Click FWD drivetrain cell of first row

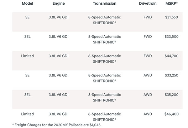coord(148,17)
